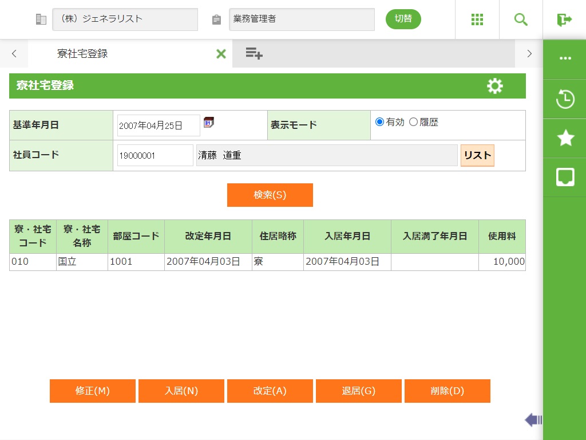
Task: Open the inbox tray icon in sidebar
Action: (565, 177)
